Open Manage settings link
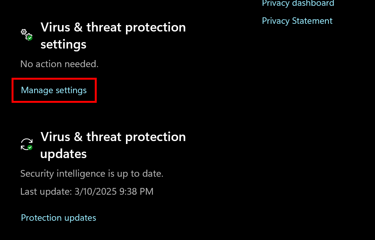The height and width of the screenshot is (240, 375). pos(54,90)
